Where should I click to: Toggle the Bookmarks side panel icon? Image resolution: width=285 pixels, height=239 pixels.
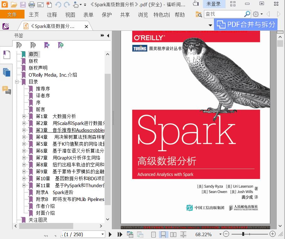point(7,55)
